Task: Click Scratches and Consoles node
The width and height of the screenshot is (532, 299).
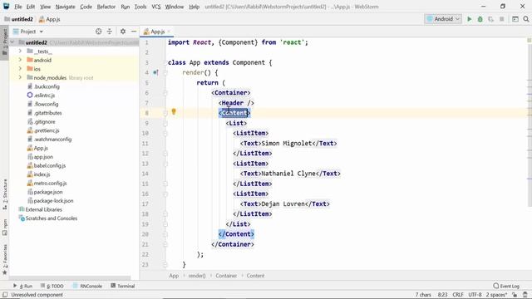Action: pos(52,218)
